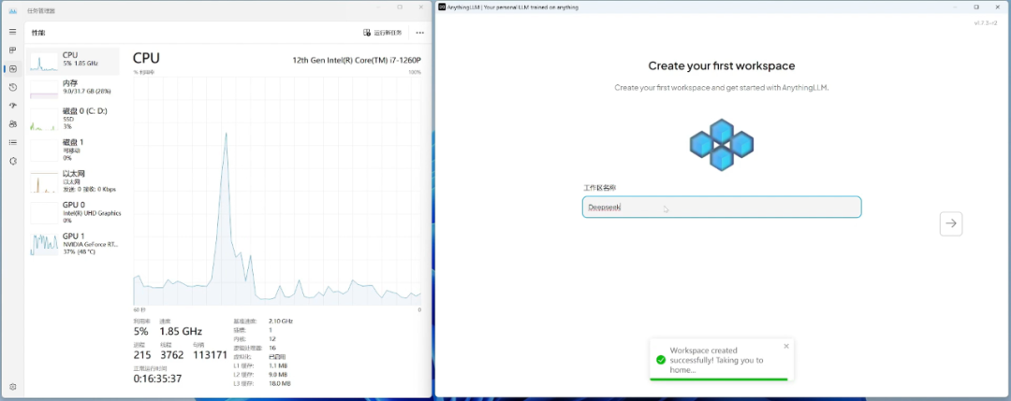1011x401 pixels.
Task: Open Details list icon in Task Manager
Action: (x=12, y=142)
